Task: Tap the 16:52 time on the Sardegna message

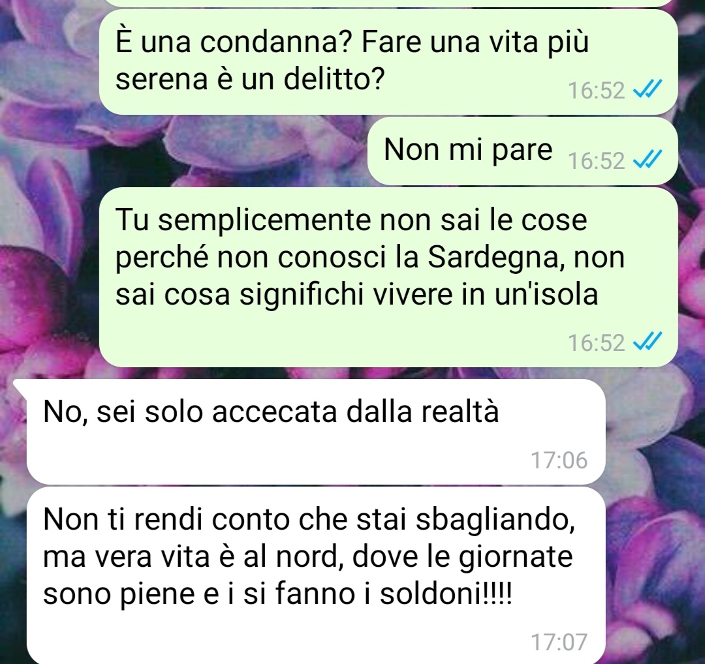Action: [597, 343]
